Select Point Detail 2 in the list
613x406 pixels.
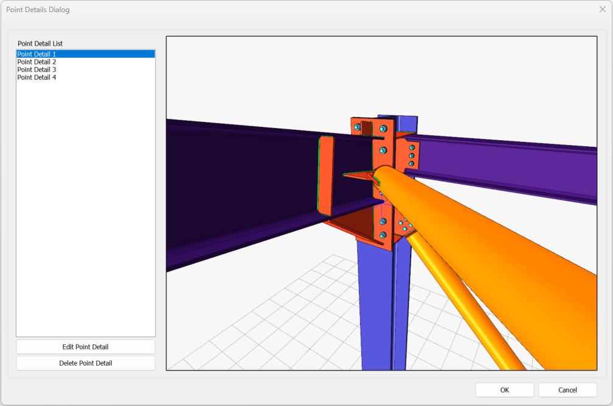tap(37, 62)
